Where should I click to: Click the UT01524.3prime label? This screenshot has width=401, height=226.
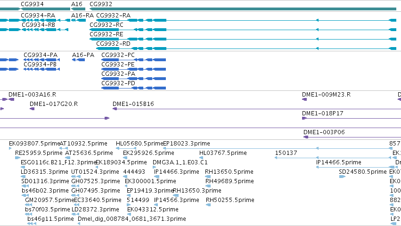95,172
